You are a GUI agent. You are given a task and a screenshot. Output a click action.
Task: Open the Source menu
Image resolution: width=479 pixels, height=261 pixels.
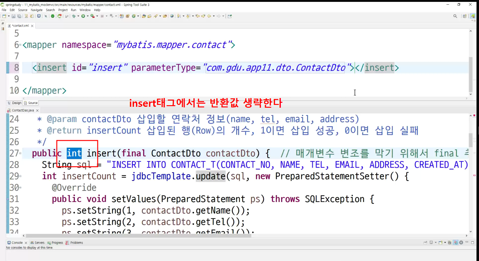[x=23, y=10]
